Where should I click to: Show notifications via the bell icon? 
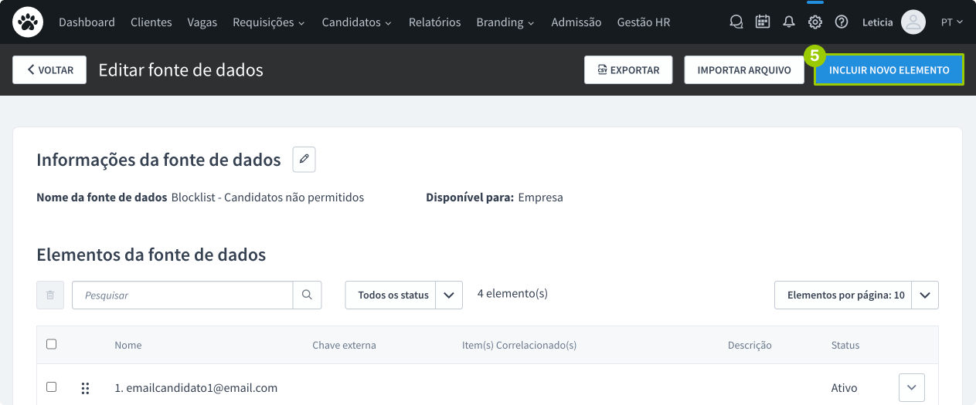pyautogui.click(x=788, y=22)
